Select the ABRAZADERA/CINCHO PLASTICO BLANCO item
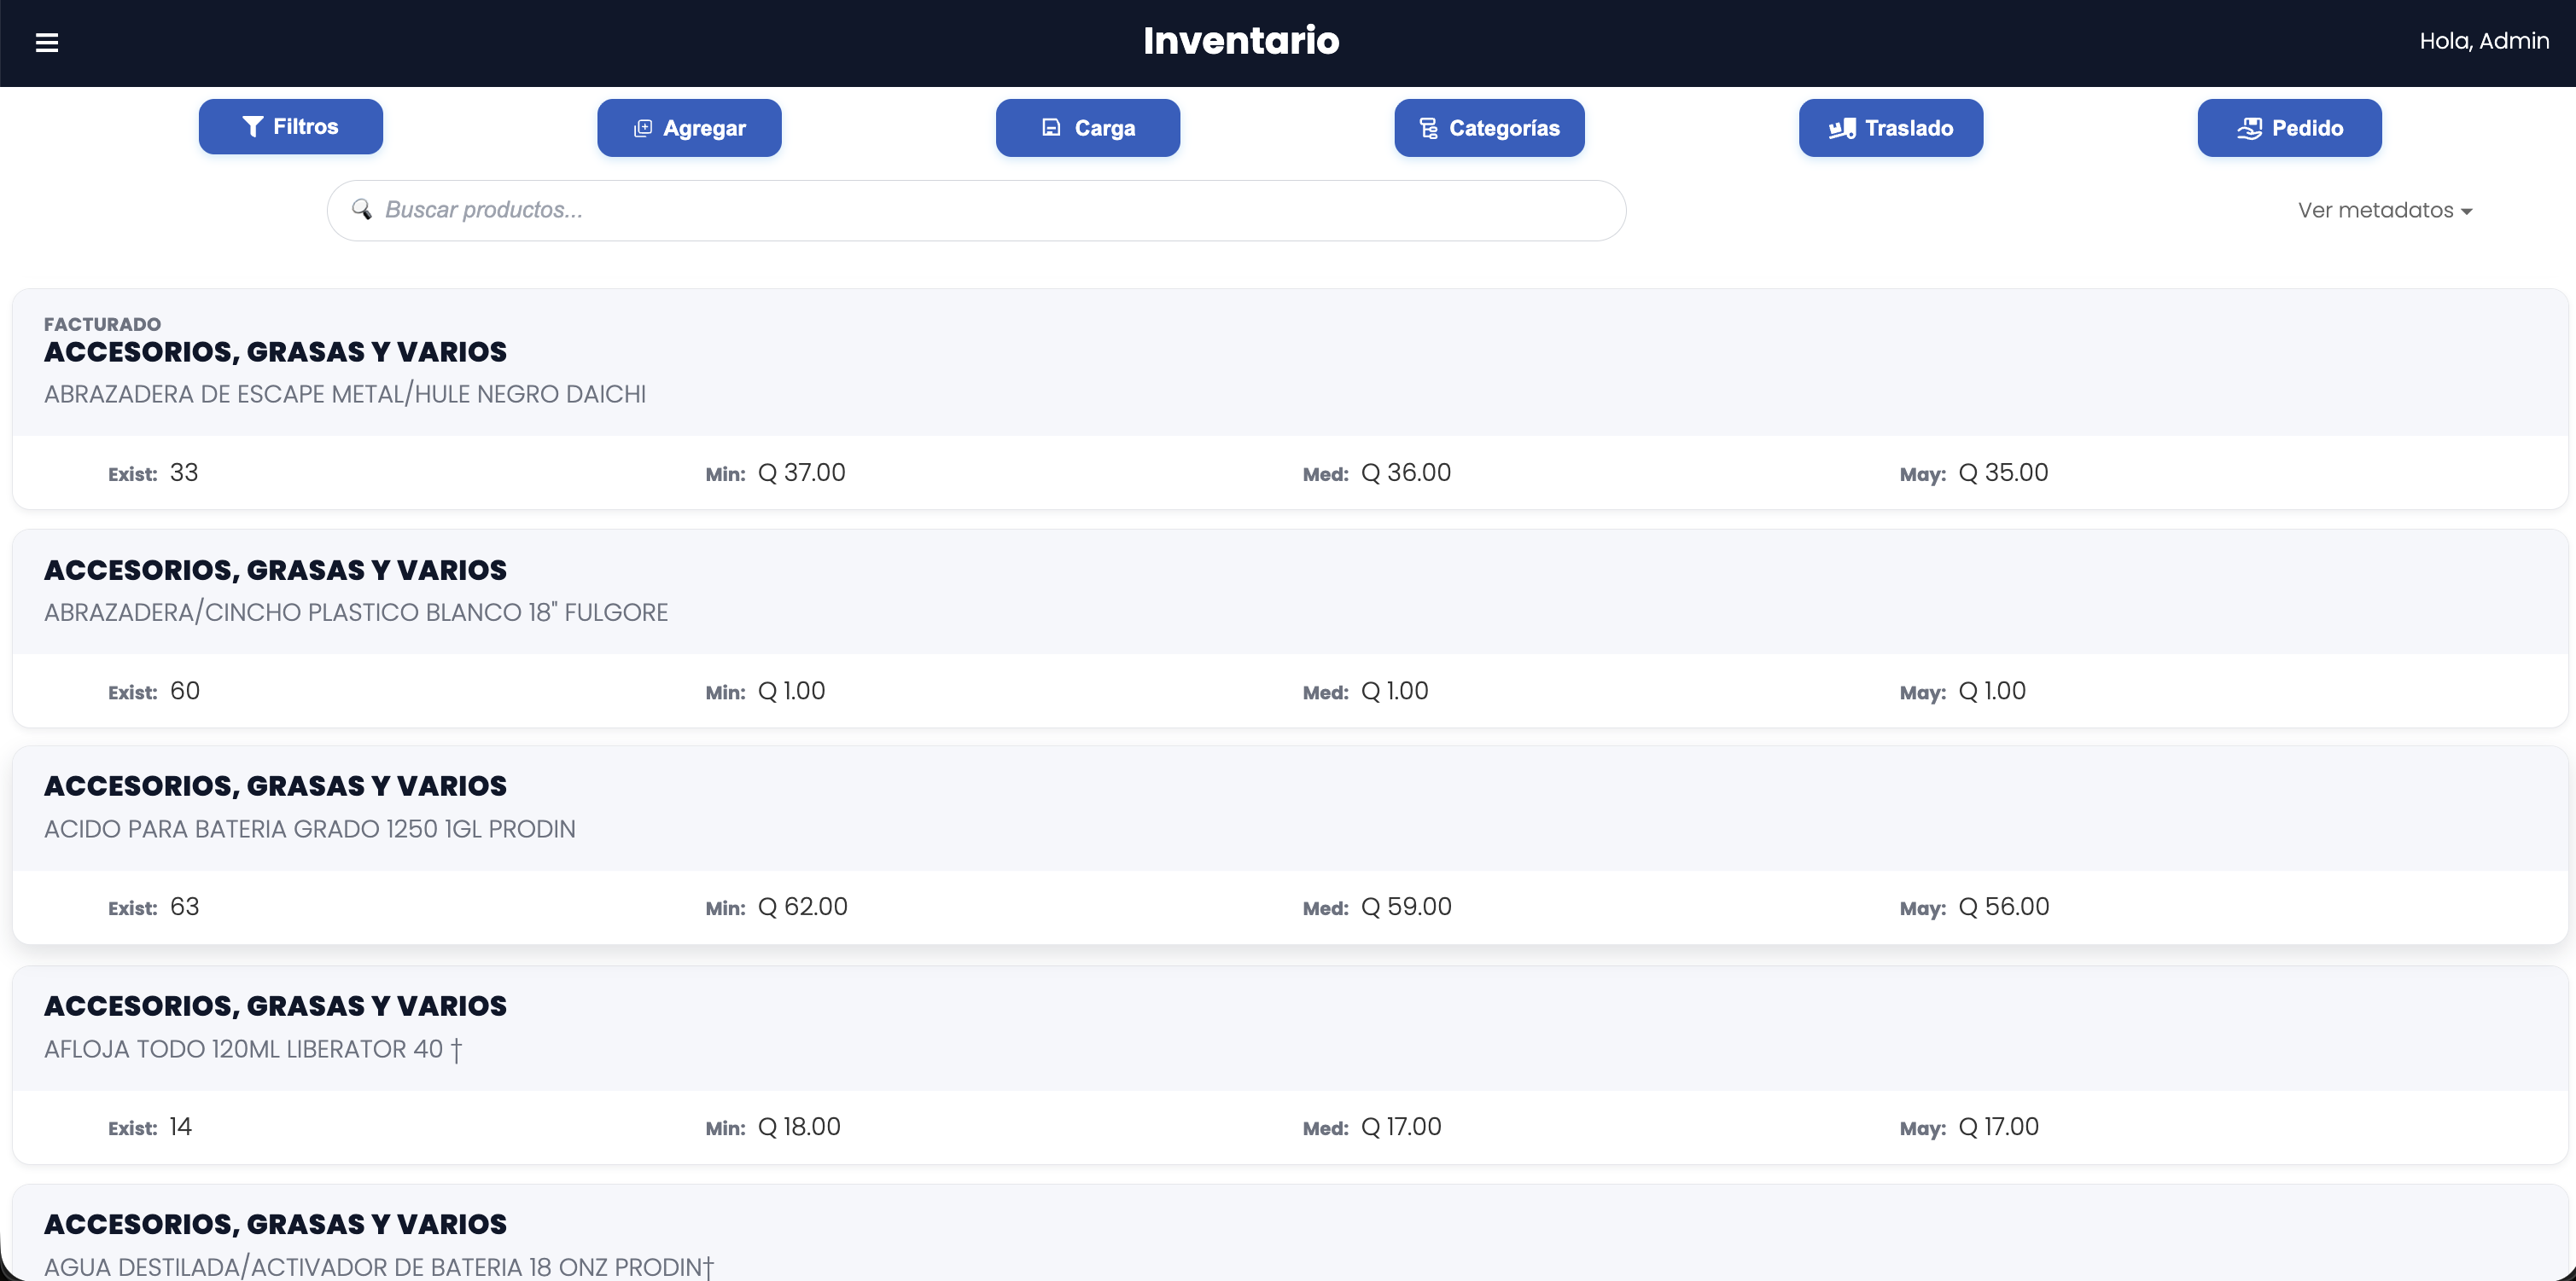Image resolution: width=2576 pixels, height=1281 pixels. click(356, 612)
